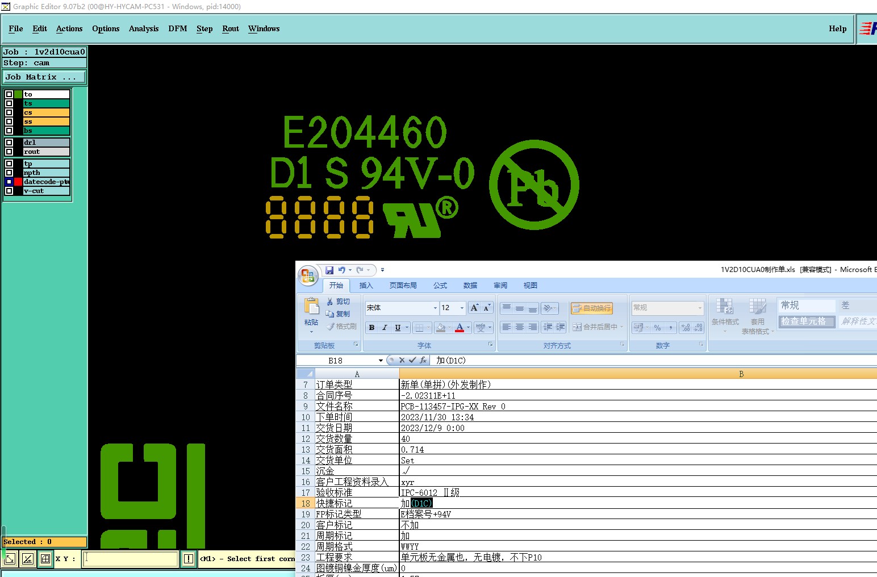Screen dimensions: 877x577
Task: Open the Analysis menu in Graphic Editor
Action: (x=144, y=28)
